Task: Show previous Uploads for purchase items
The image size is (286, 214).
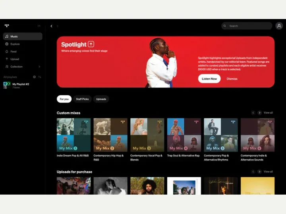Action: tap(253, 172)
